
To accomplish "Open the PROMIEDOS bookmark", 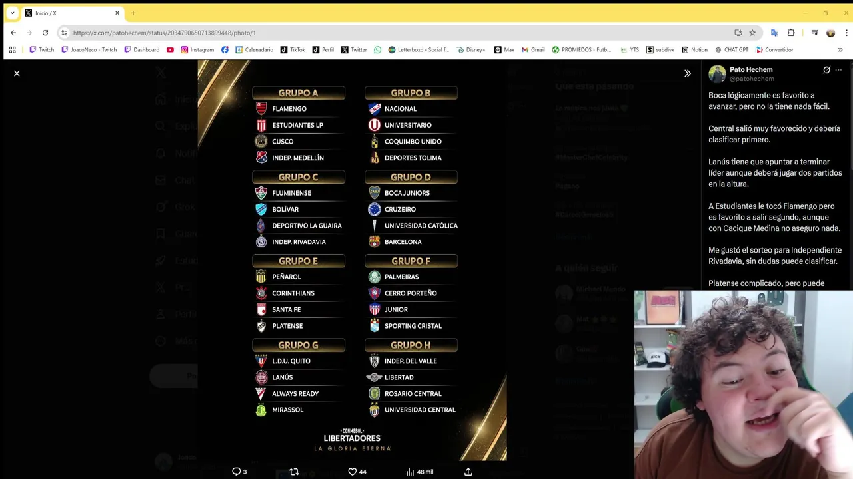I will click(x=581, y=49).
